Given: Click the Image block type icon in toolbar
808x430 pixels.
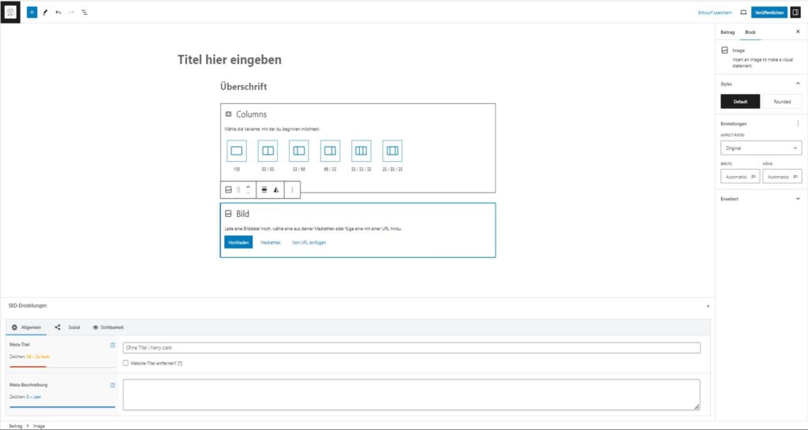Looking at the screenshot, I should 229,189.
